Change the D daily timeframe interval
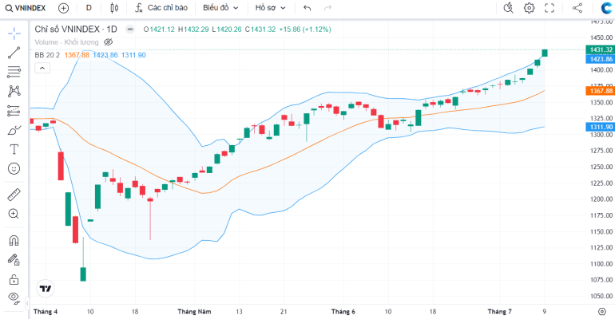Image resolution: width=615 pixels, height=319 pixels. 89,8
